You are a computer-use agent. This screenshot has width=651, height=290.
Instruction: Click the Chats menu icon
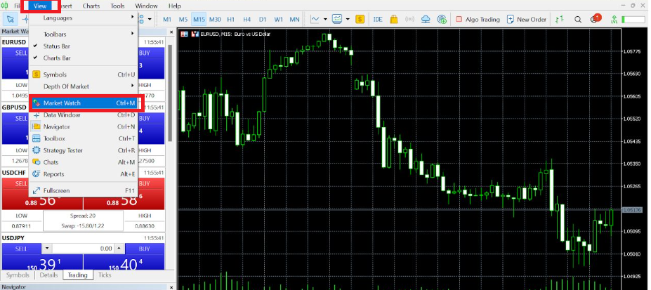pos(36,162)
